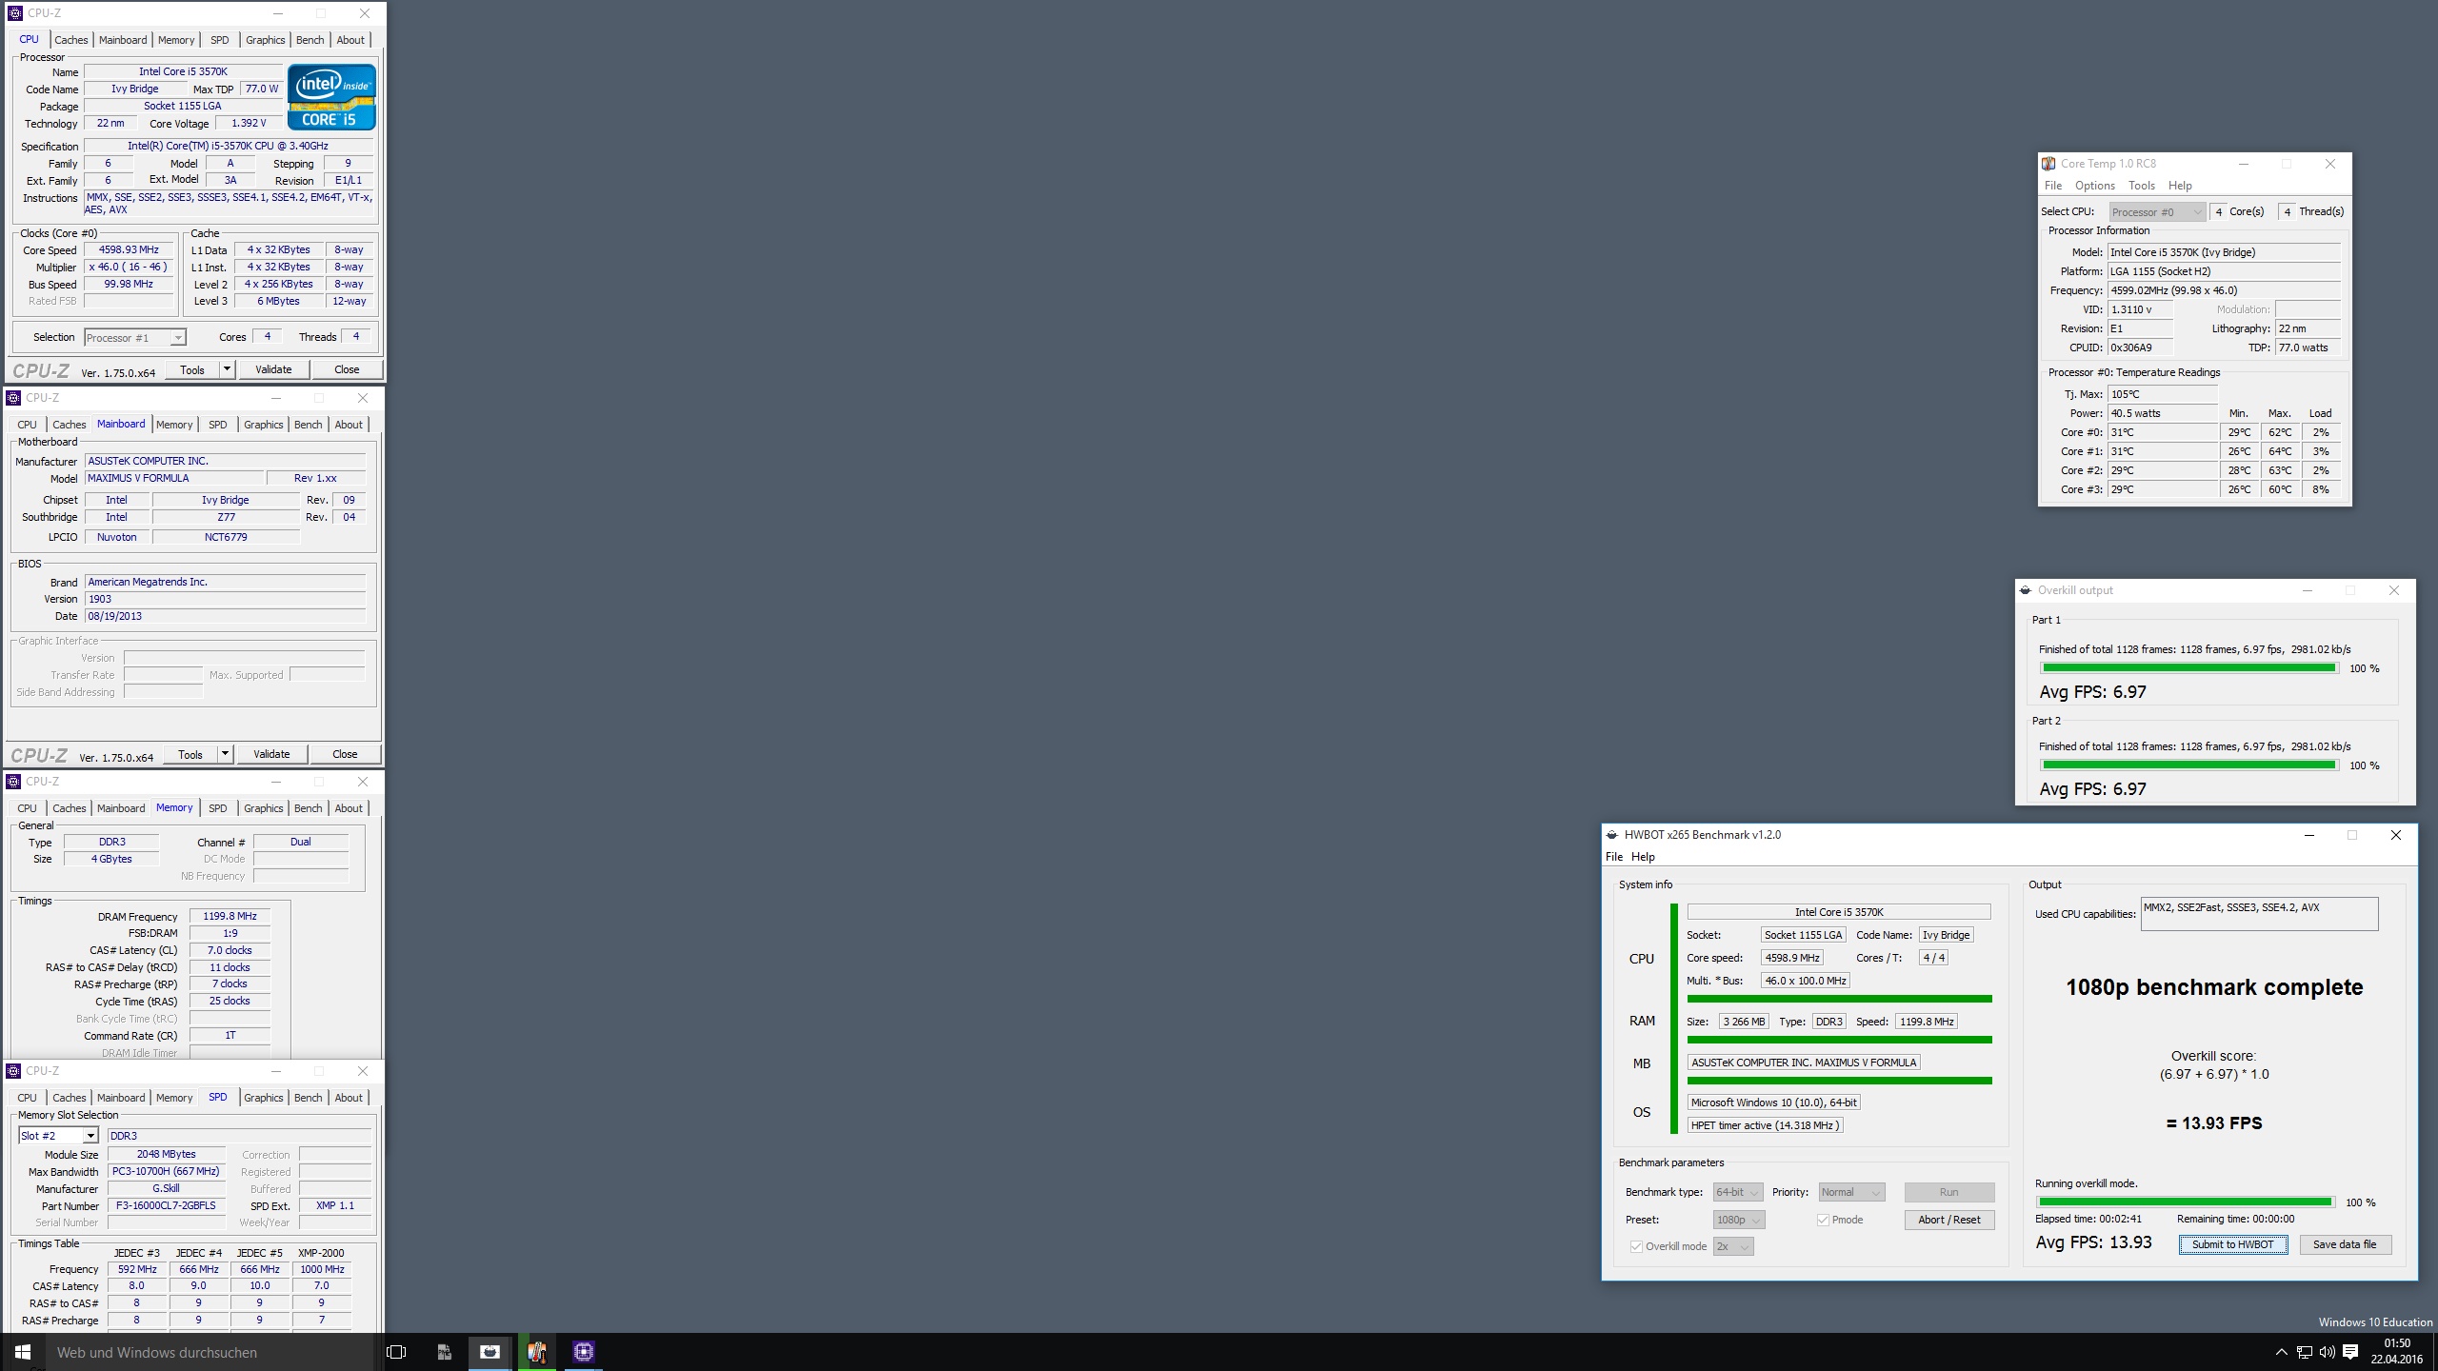Close the Overkill output window
The width and height of the screenshot is (2438, 1371).
pyautogui.click(x=2393, y=590)
